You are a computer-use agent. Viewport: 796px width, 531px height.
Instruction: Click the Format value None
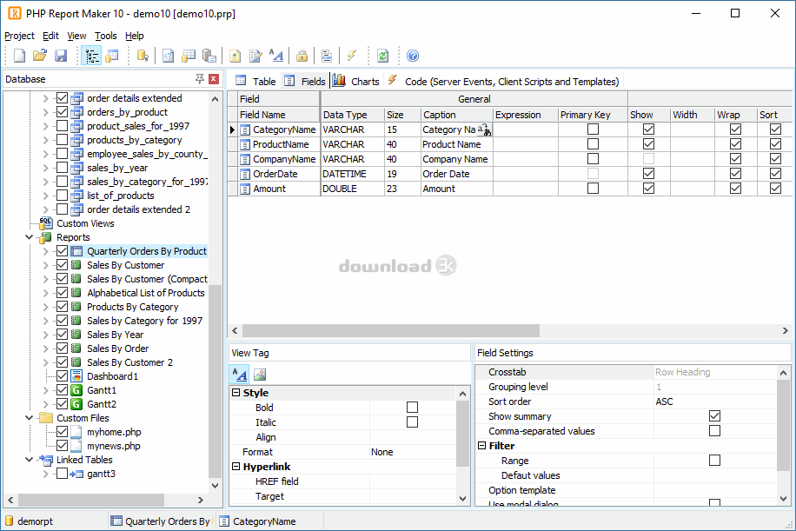click(413, 452)
